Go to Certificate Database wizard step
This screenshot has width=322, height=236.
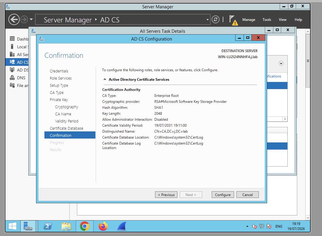point(66,128)
